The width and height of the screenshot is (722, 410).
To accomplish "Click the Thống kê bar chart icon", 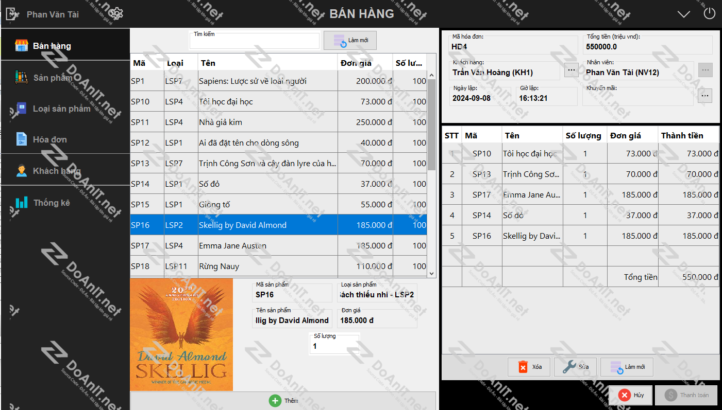I will point(21,202).
